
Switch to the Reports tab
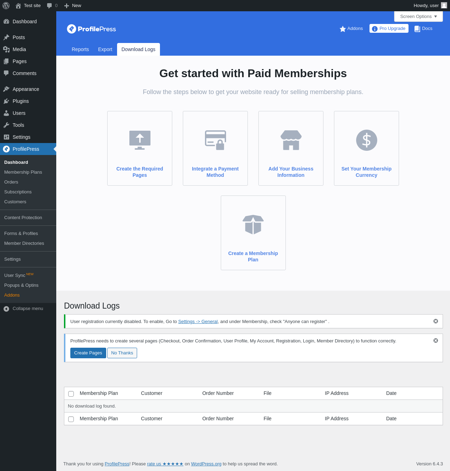(80, 49)
